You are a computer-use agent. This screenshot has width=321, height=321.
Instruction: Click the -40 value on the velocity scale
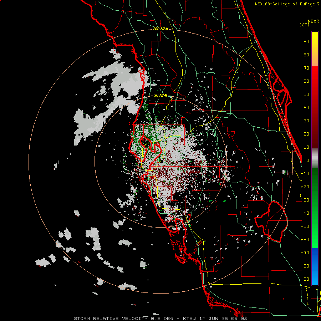pos(305,213)
